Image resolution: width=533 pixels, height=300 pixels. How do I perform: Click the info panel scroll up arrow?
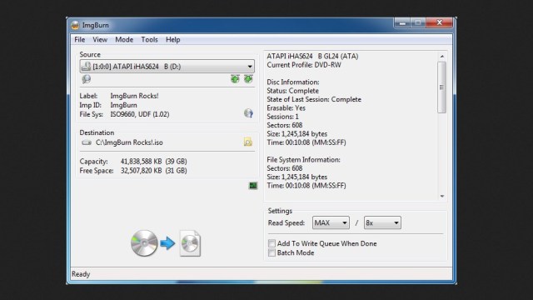point(442,57)
